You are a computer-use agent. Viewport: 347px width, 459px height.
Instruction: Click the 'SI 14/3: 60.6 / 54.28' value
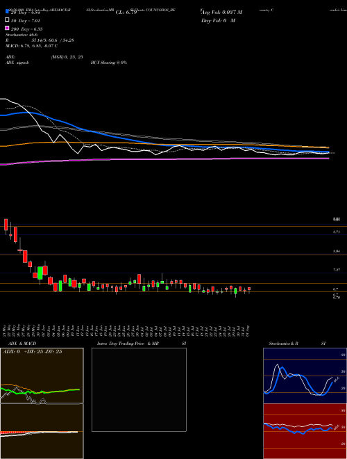click(53, 40)
